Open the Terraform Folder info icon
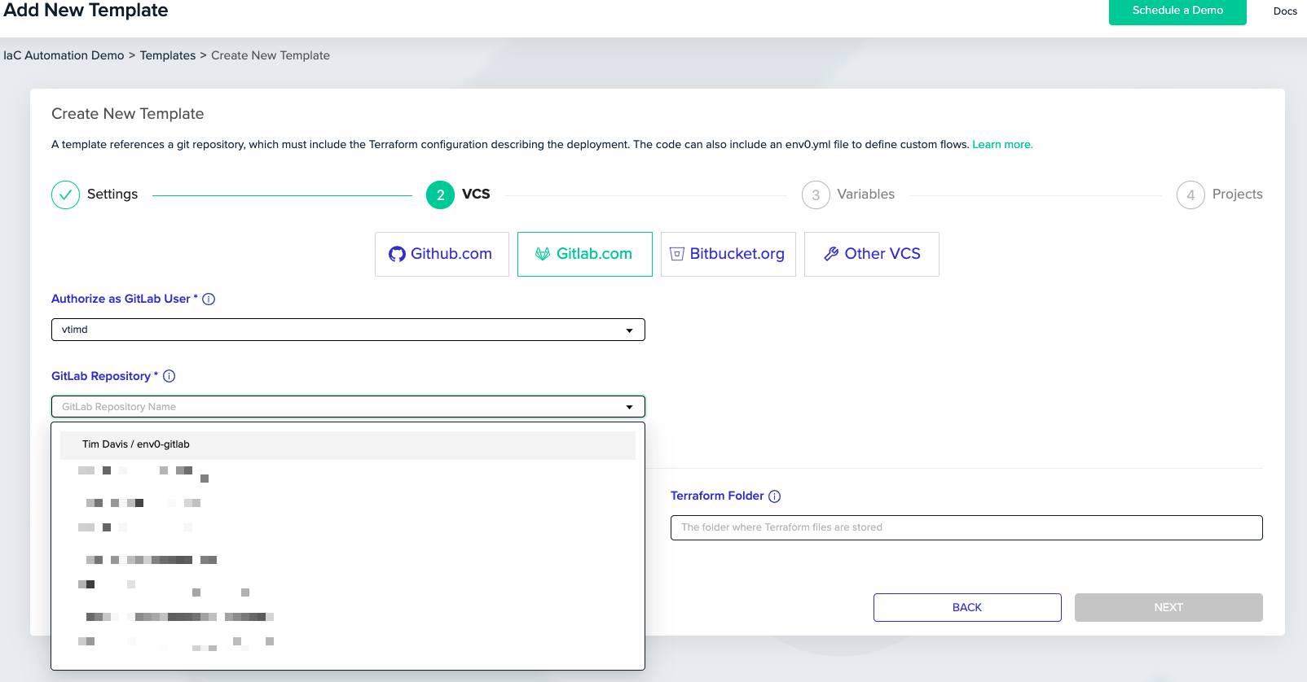The image size is (1307, 682). point(775,496)
